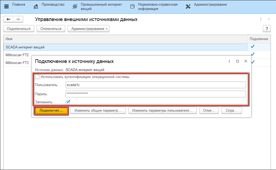Enable operating system authentication checkbox

click(37, 77)
